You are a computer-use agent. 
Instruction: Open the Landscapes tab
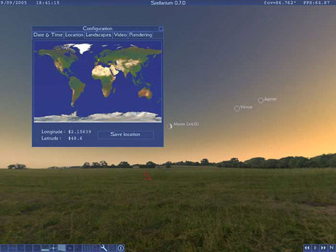click(98, 35)
